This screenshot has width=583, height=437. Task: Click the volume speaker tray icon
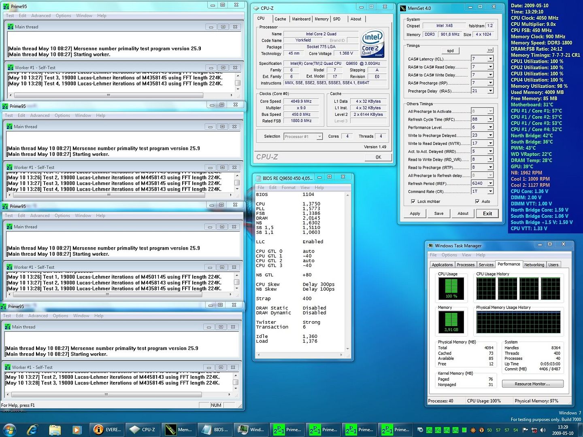click(x=543, y=430)
